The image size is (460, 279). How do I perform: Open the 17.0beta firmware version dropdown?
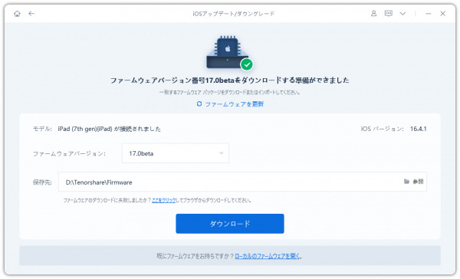pos(176,153)
